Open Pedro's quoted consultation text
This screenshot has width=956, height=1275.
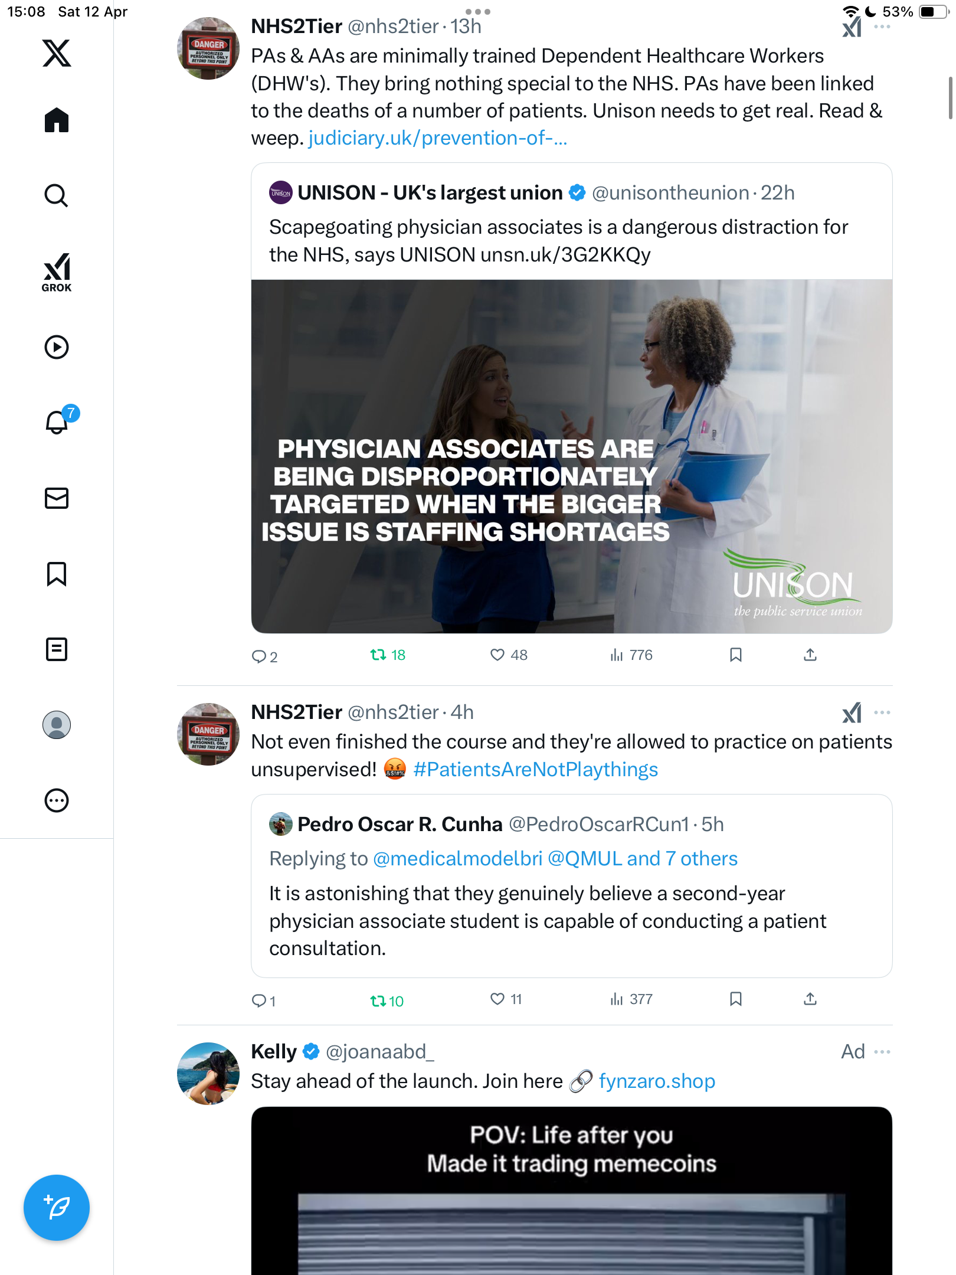pyautogui.click(x=548, y=921)
